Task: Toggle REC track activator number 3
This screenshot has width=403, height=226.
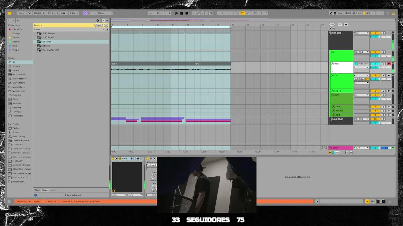Action: coord(375,64)
